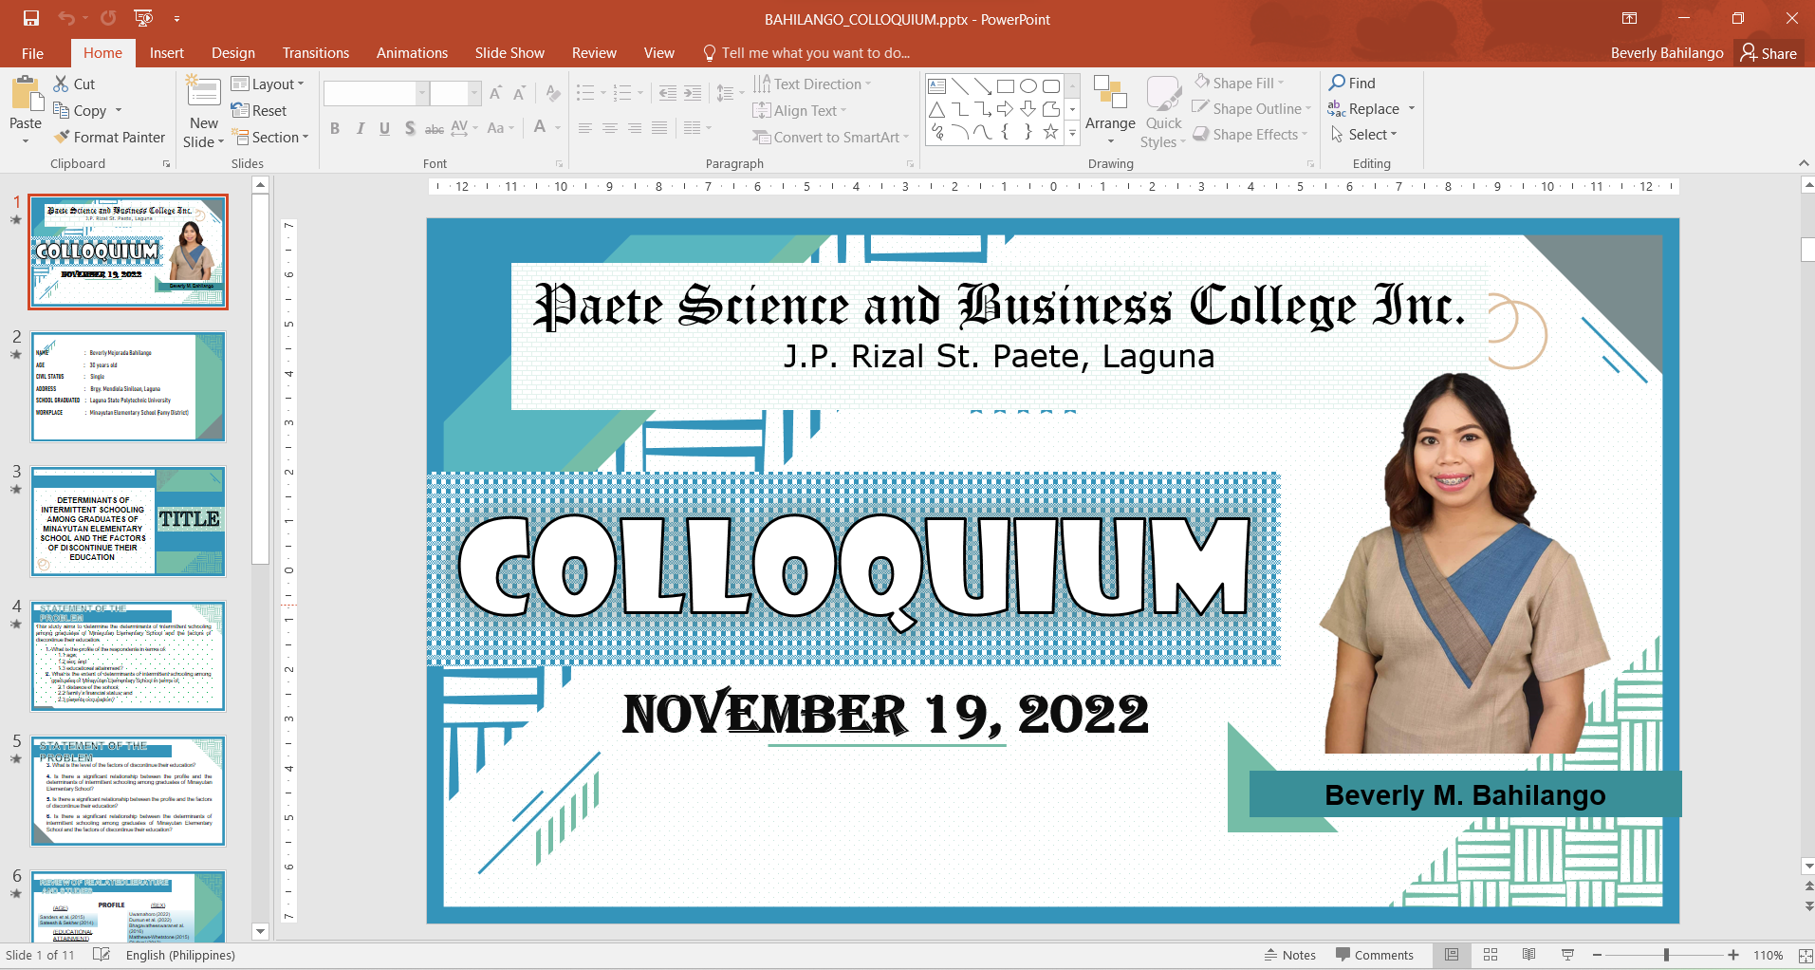
Task: Activate the Format Painter brush
Action: (63, 137)
